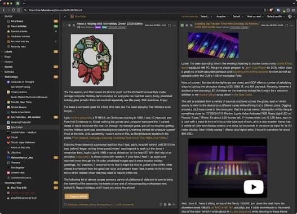Expand the Games category

2,67
